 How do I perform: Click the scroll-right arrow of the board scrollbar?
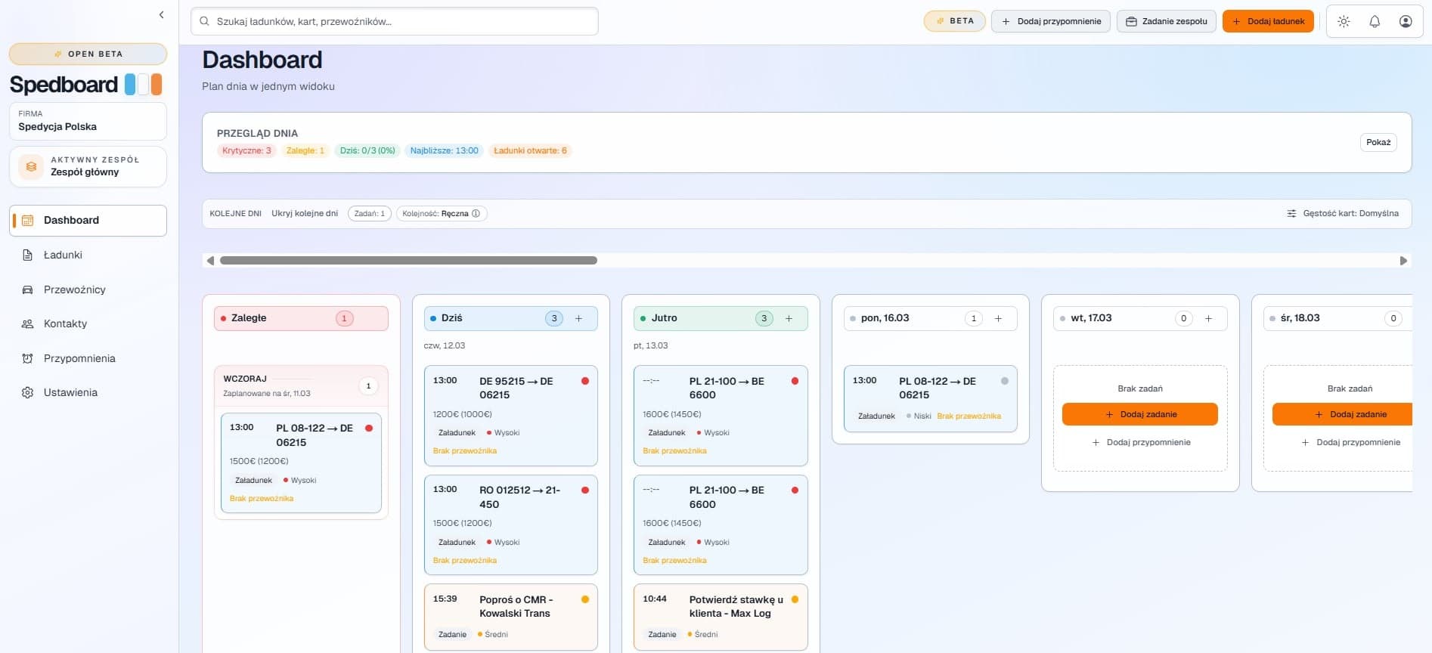pos(1403,260)
